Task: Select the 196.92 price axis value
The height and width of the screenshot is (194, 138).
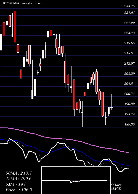Action: point(129,104)
